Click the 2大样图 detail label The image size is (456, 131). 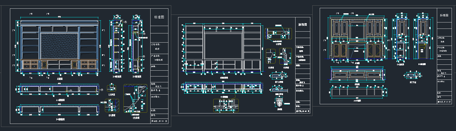click(112, 115)
